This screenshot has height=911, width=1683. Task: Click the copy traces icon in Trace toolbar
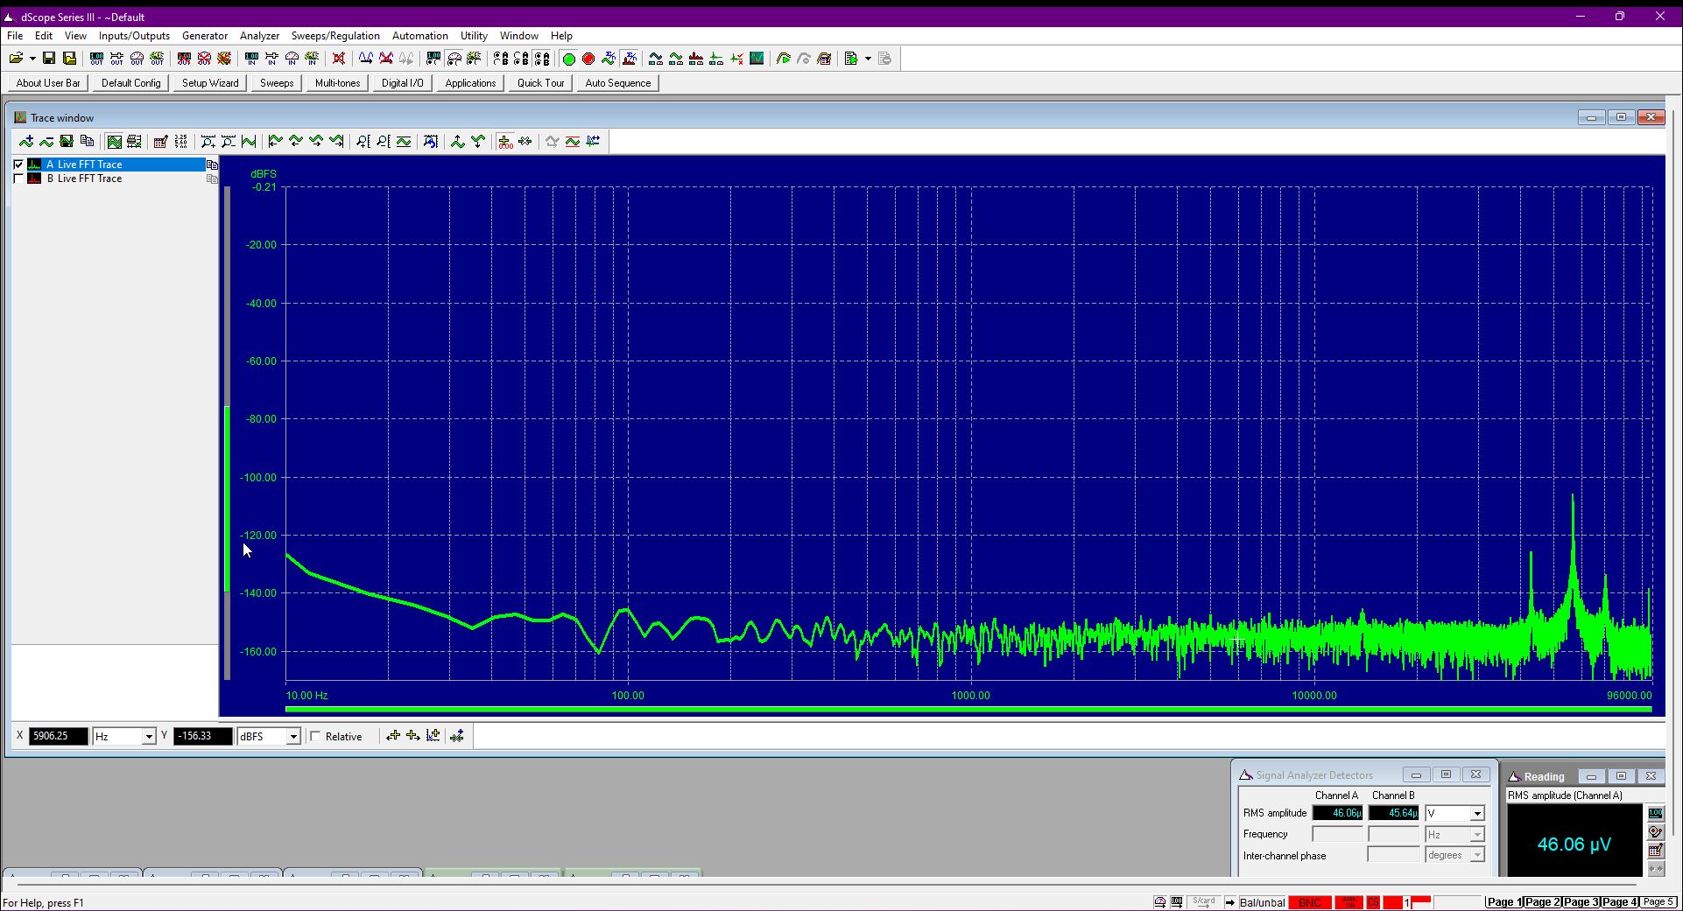click(x=87, y=142)
